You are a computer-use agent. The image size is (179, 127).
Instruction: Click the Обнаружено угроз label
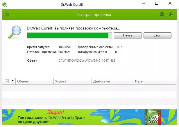pos(92,52)
